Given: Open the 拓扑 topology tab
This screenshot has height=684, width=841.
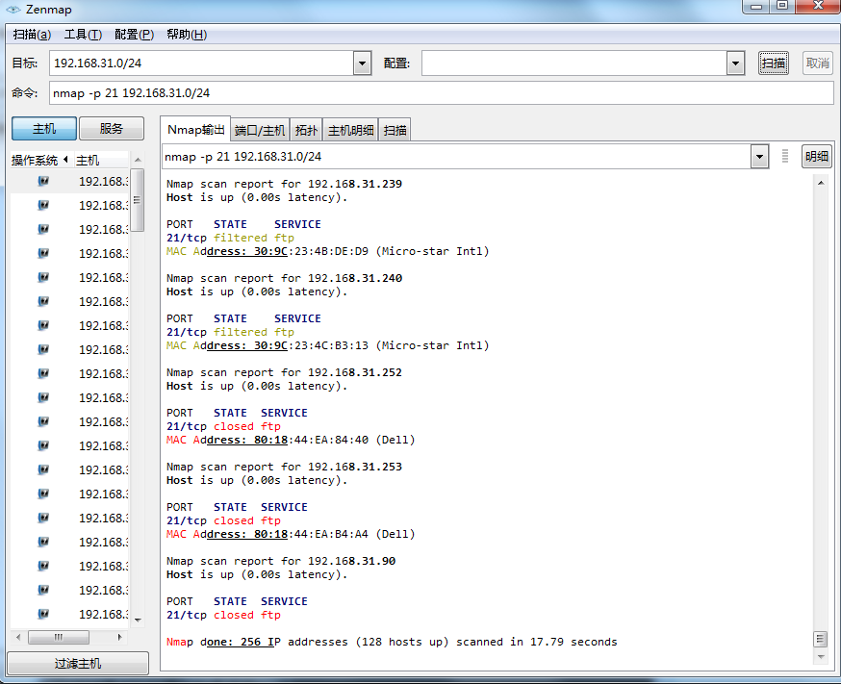Looking at the screenshot, I should click(306, 130).
